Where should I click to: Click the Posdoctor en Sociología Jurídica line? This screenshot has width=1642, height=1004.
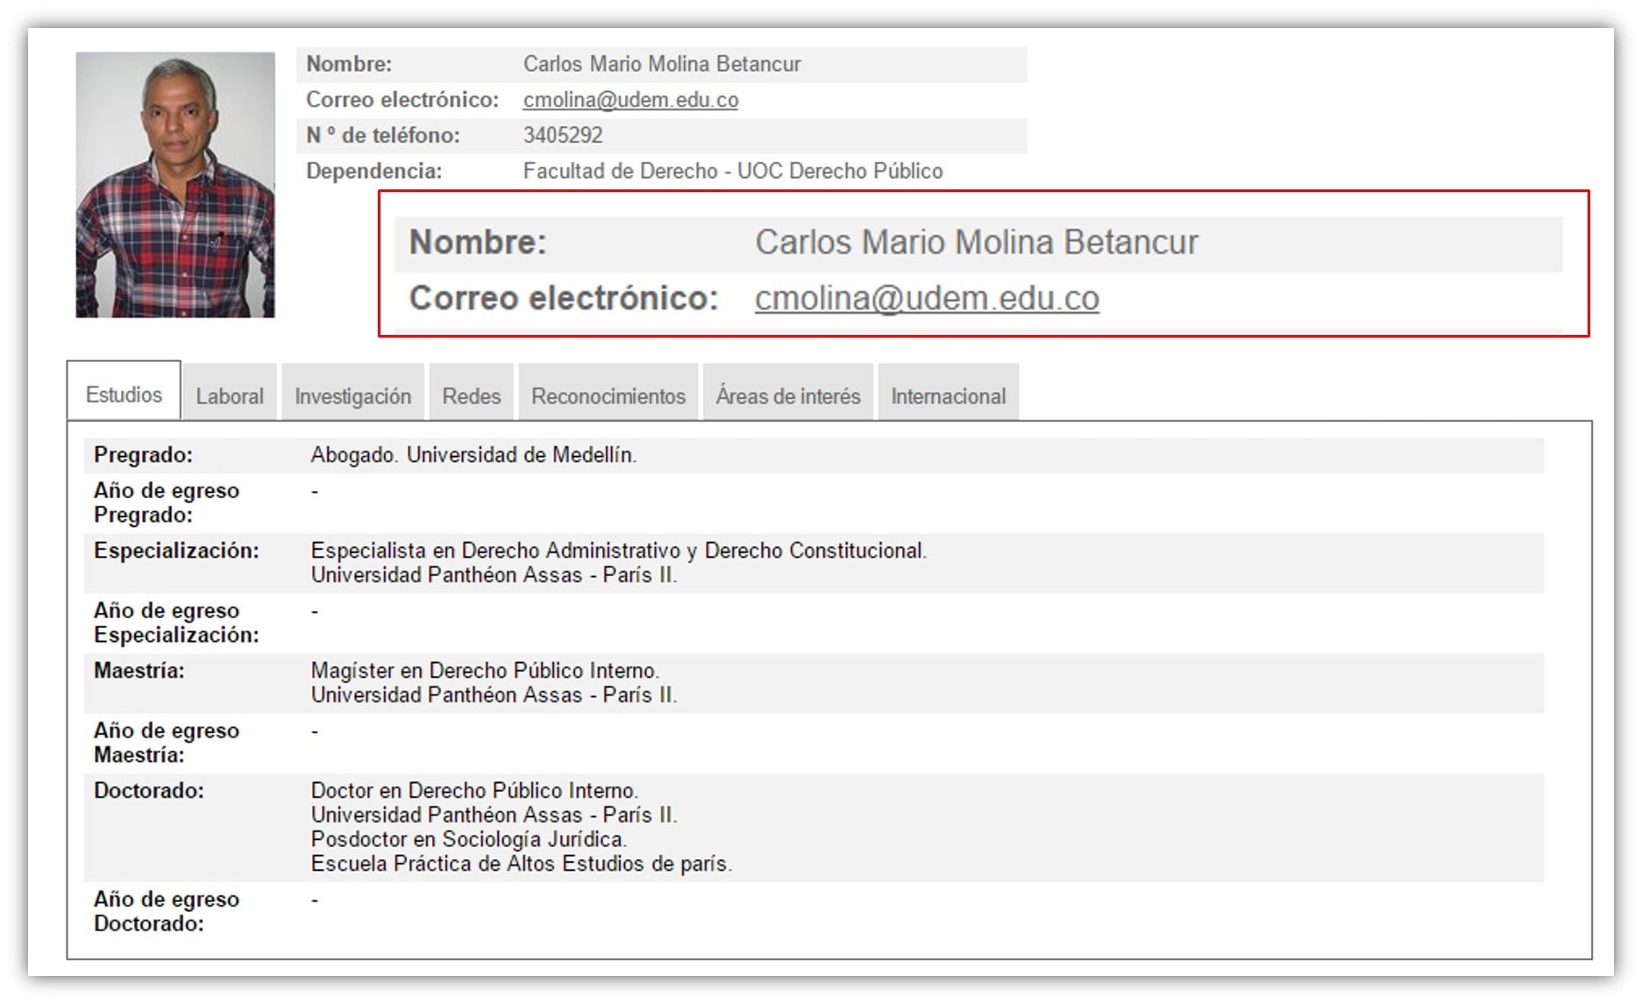pos(468,839)
